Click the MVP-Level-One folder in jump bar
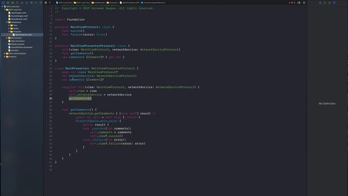This screenshot has height=196, width=348. click(x=82, y=3)
